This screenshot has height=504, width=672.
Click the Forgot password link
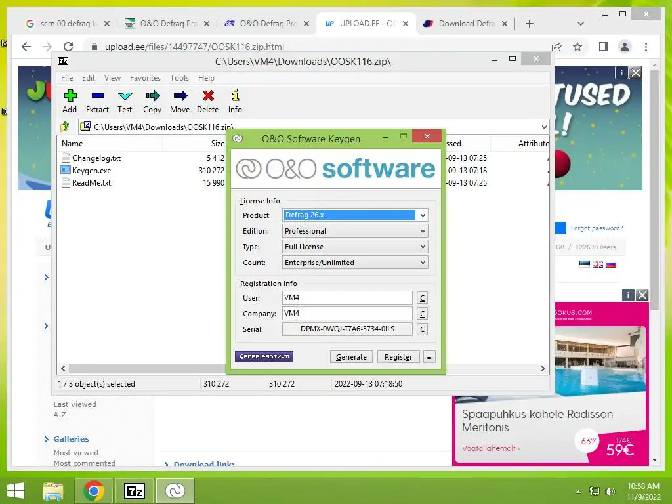[x=597, y=228]
